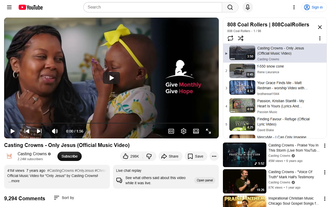Go to previous video in playlist
Image resolution: width=331 pixels, height=207 pixels.
pos(27,131)
